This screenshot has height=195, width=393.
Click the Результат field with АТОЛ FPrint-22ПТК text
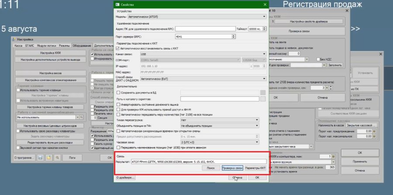(199, 161)
